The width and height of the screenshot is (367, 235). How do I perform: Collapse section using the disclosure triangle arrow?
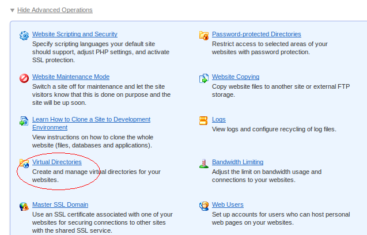(13, 10)
